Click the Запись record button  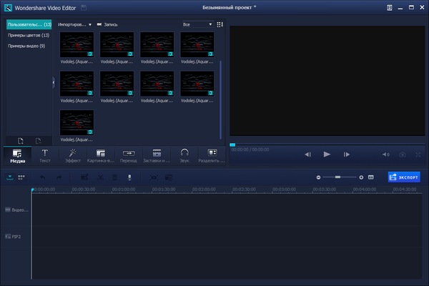click(x=108, y=24)
